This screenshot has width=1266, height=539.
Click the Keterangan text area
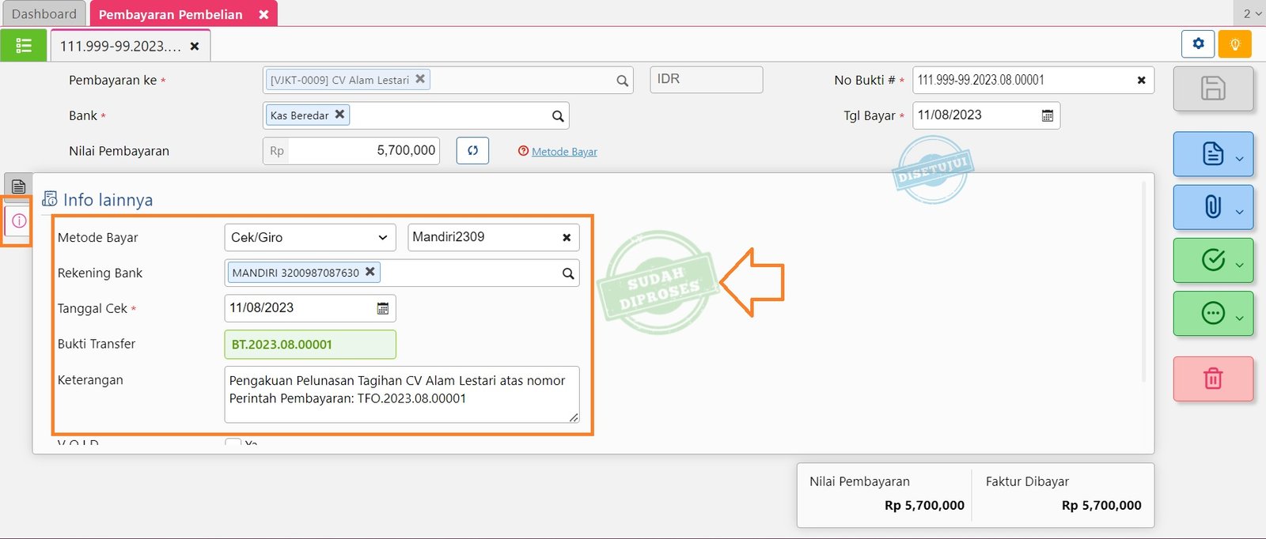pyautogui.click(x=401, y=394)
